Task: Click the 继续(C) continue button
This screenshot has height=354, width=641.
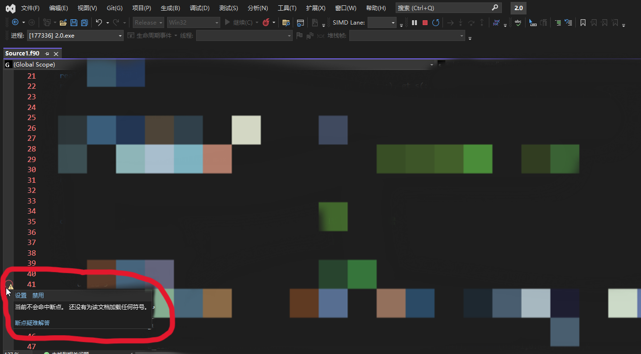Action: pos(239,22)
